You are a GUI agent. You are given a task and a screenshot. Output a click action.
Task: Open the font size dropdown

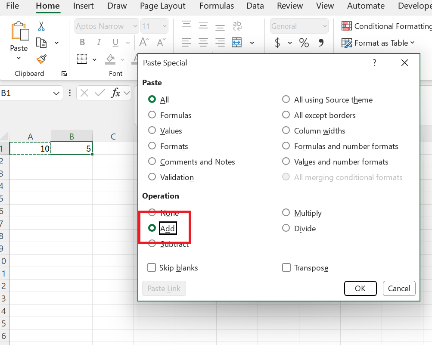click(165, 26)
